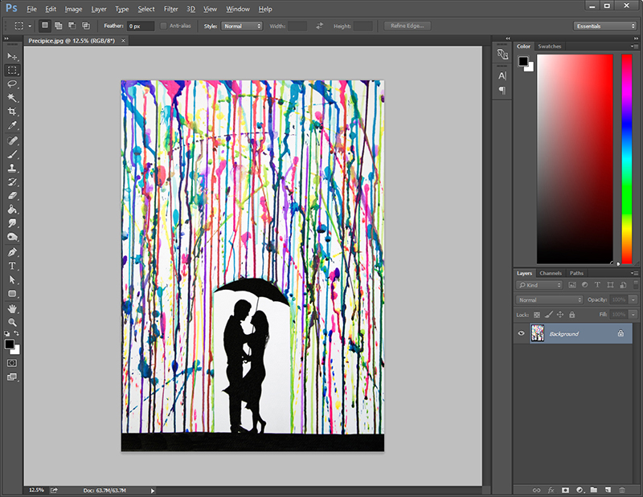Click the zoom percentage field in status bar
This screenshot has height=497, width=643.
[x=36, y=490]
